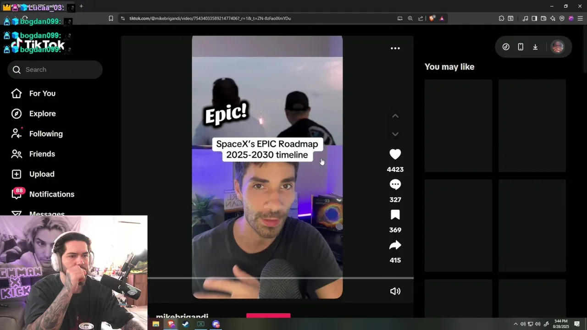587x330 pixels.
Task: Open the For You feed
Action: tap(42, 93)
